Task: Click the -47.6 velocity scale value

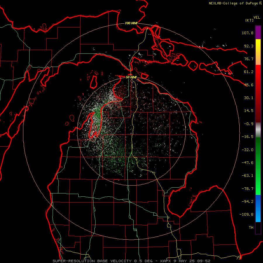Action: tap(248, 163)
